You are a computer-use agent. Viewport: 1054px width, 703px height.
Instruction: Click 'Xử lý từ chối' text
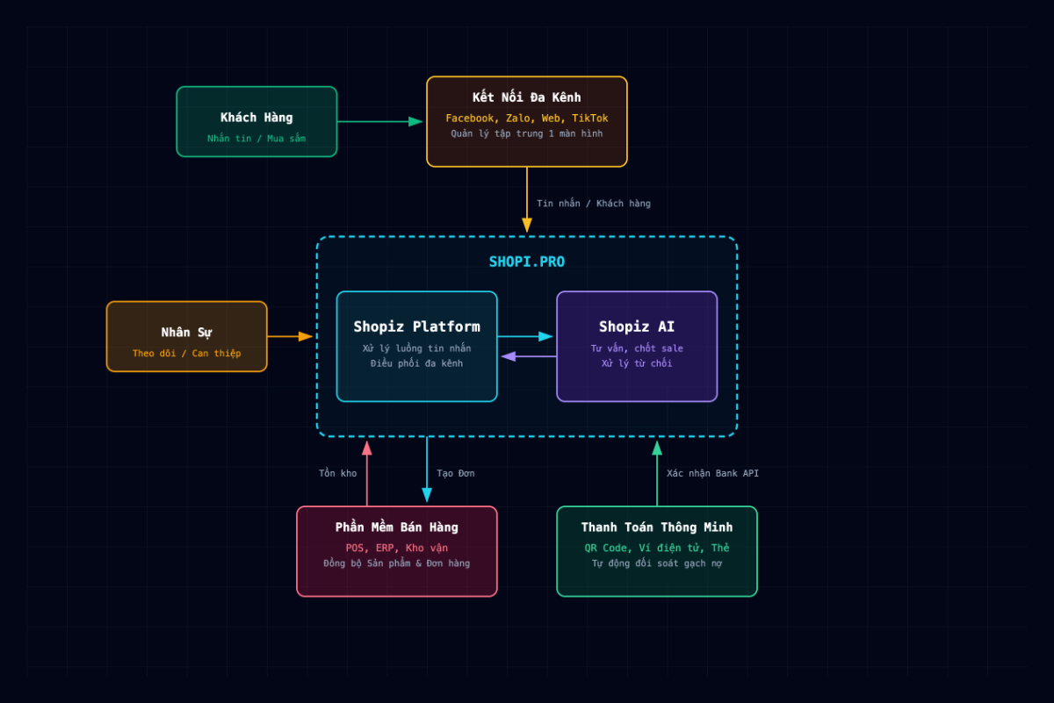pos(637,363)
